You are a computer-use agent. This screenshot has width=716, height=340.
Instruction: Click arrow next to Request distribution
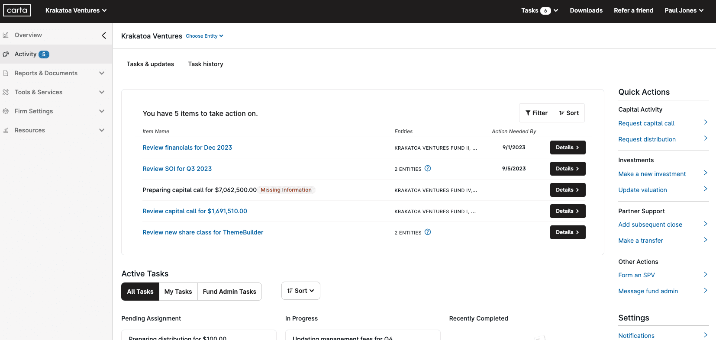point(706,138)
